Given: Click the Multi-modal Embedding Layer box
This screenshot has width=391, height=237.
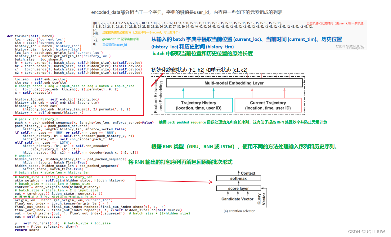Looking at the screenshot, I should [x=234, y=83].
